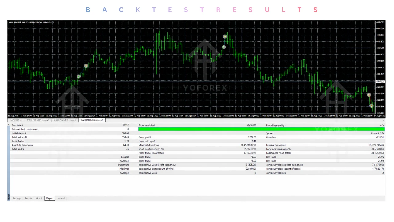Click the Expected payoff value 12.41

253,141
